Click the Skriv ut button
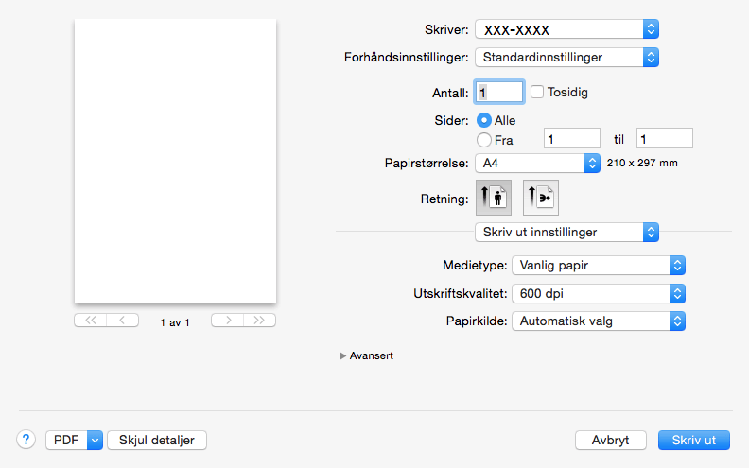 pos(693,440)
